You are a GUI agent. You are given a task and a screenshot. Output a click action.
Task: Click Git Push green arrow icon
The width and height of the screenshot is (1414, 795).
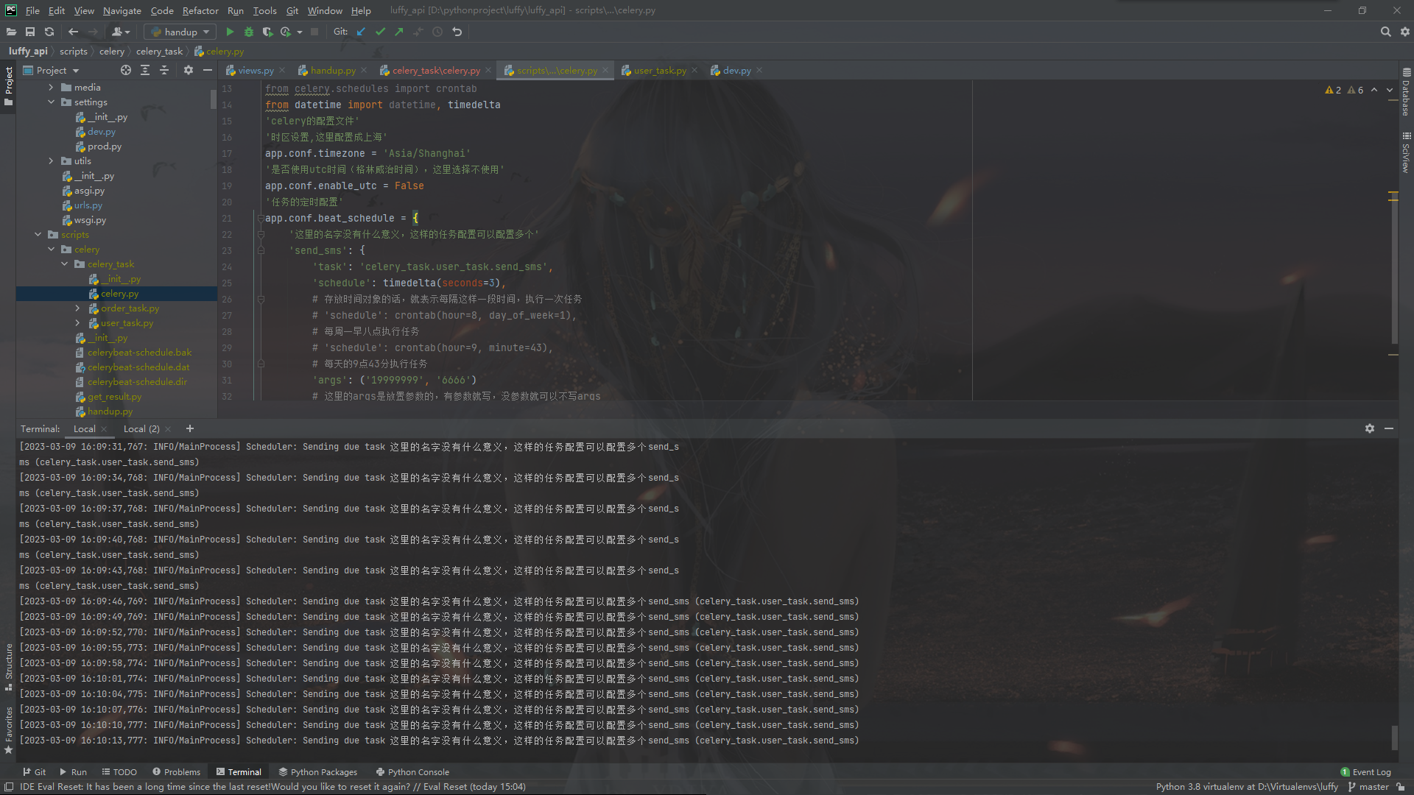[x=399, y=32]
